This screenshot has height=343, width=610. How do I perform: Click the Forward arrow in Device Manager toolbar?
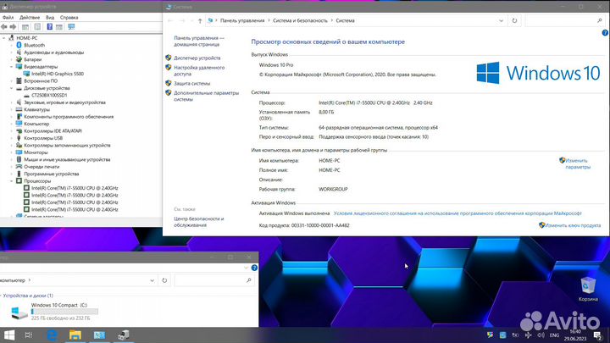point(13,27)
